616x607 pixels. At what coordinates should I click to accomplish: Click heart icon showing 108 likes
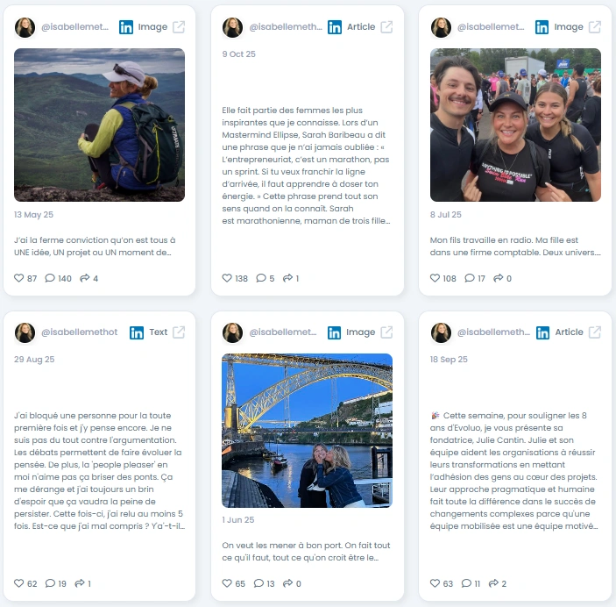pos(435,278)
